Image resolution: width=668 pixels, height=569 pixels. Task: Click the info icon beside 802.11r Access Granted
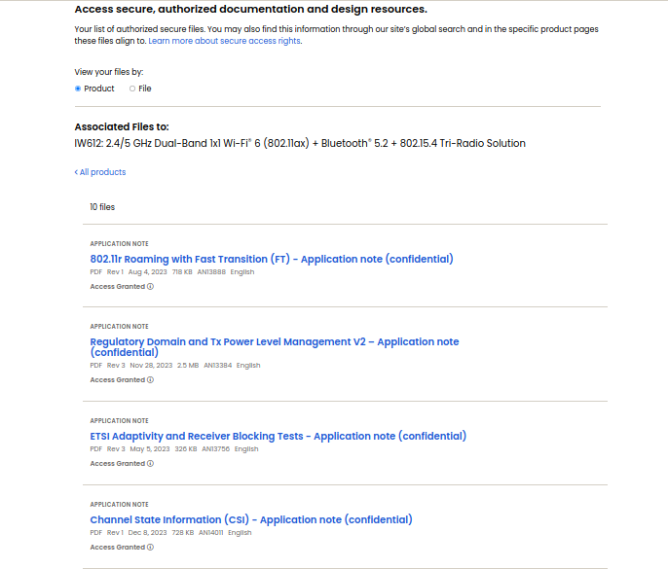point(150,287)
